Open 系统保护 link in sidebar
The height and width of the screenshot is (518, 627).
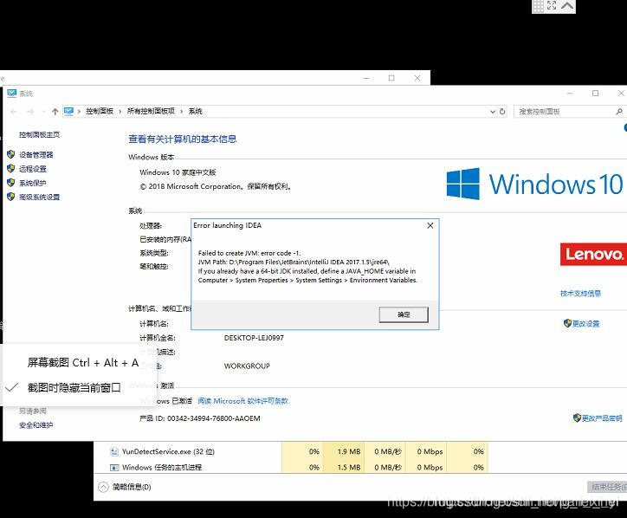click(x=33, y=183)
